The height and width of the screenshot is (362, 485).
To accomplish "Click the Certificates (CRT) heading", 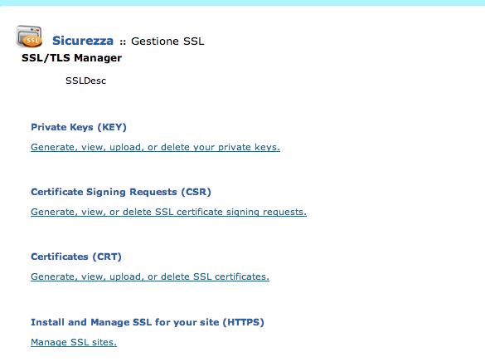I will pyautogui.click(x=76, y=257).
